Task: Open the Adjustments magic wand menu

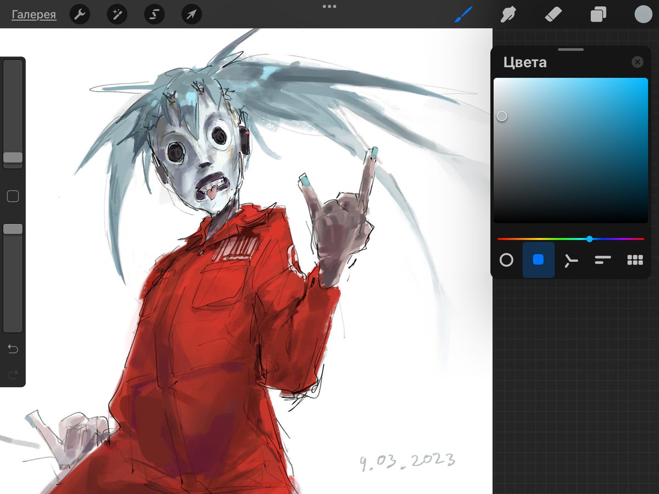Action: click(x=117, y=15)
